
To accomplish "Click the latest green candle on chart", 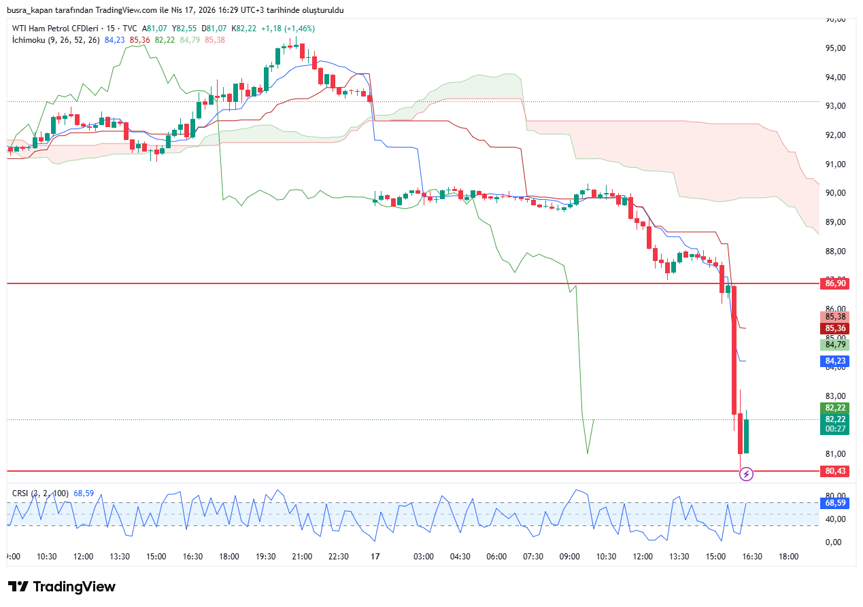I will [746, 436].
